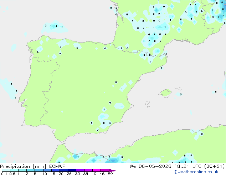Click the '(00+21)' forecast offset text

click(215, 166)
